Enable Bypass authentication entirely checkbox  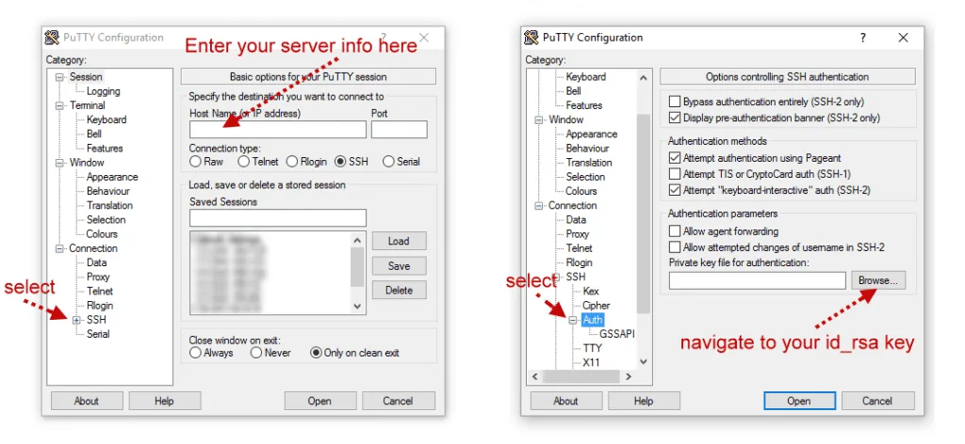coord(675,102)
